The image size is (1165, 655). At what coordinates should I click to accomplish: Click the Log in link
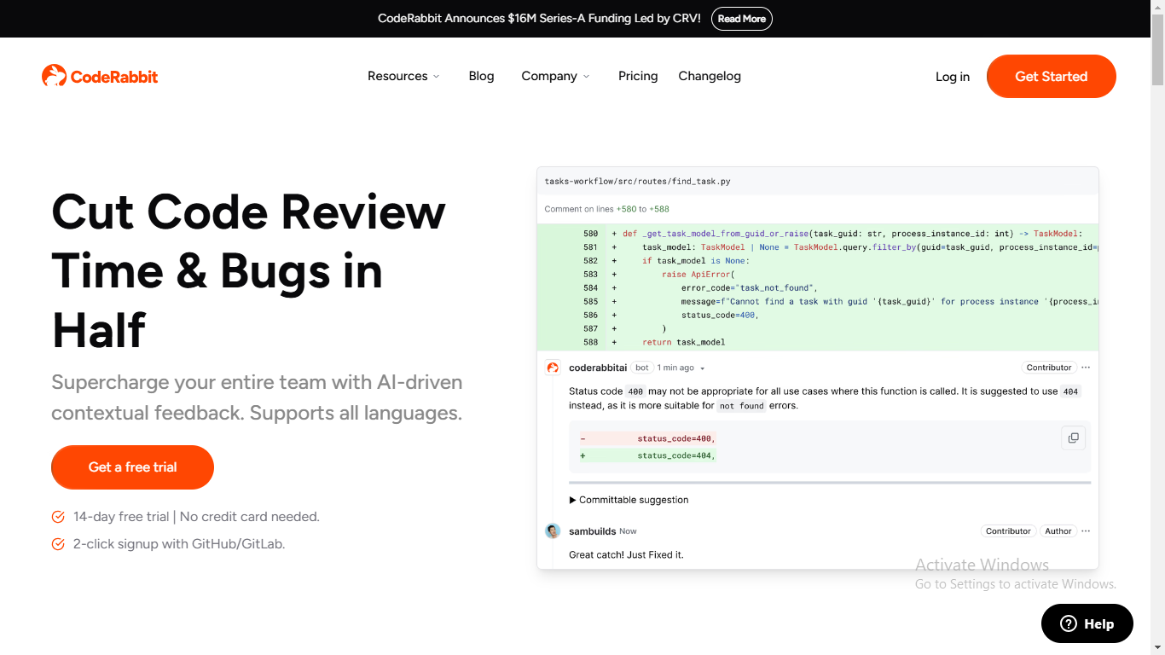pyautogui.click(x=952, y=77)
